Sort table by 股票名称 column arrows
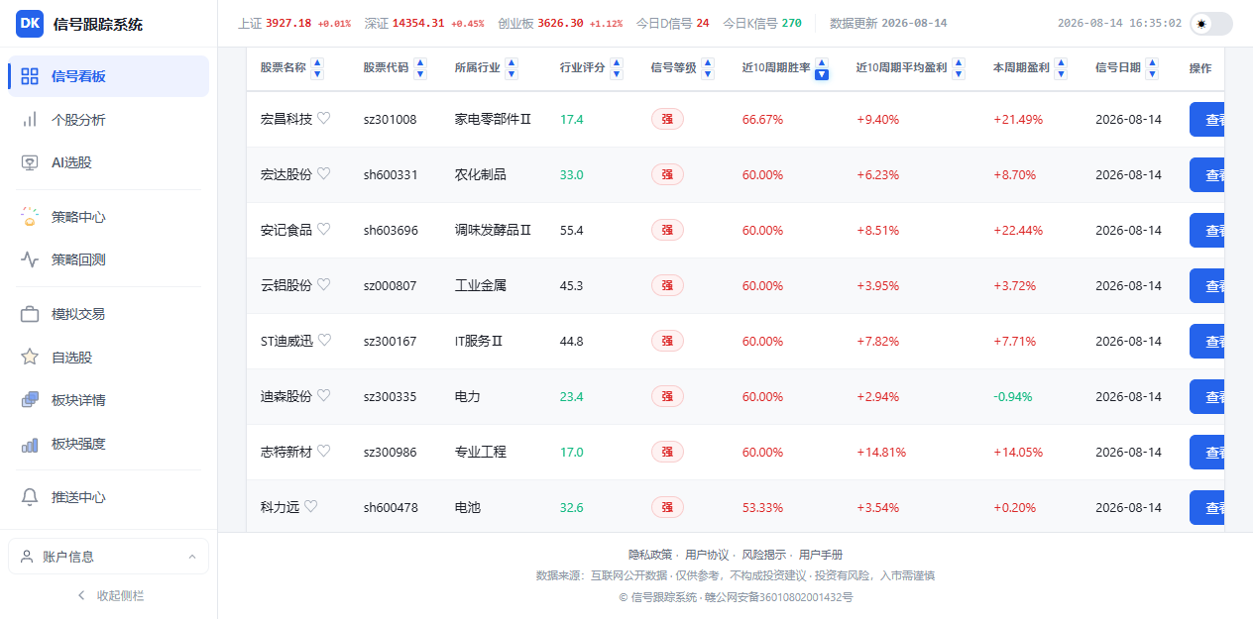This screenshot has height=619, width=1253. click(317, 68)
